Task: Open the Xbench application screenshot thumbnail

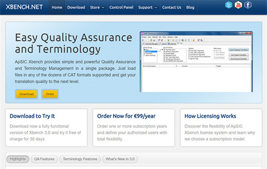Action: tap(196, 62)
